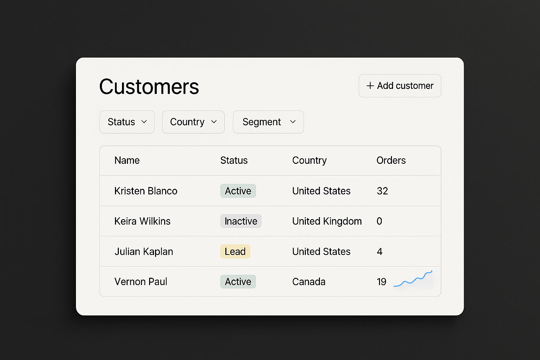Click the Country filter chevron arrow
The image size is (540, 360).
point(214,122)
